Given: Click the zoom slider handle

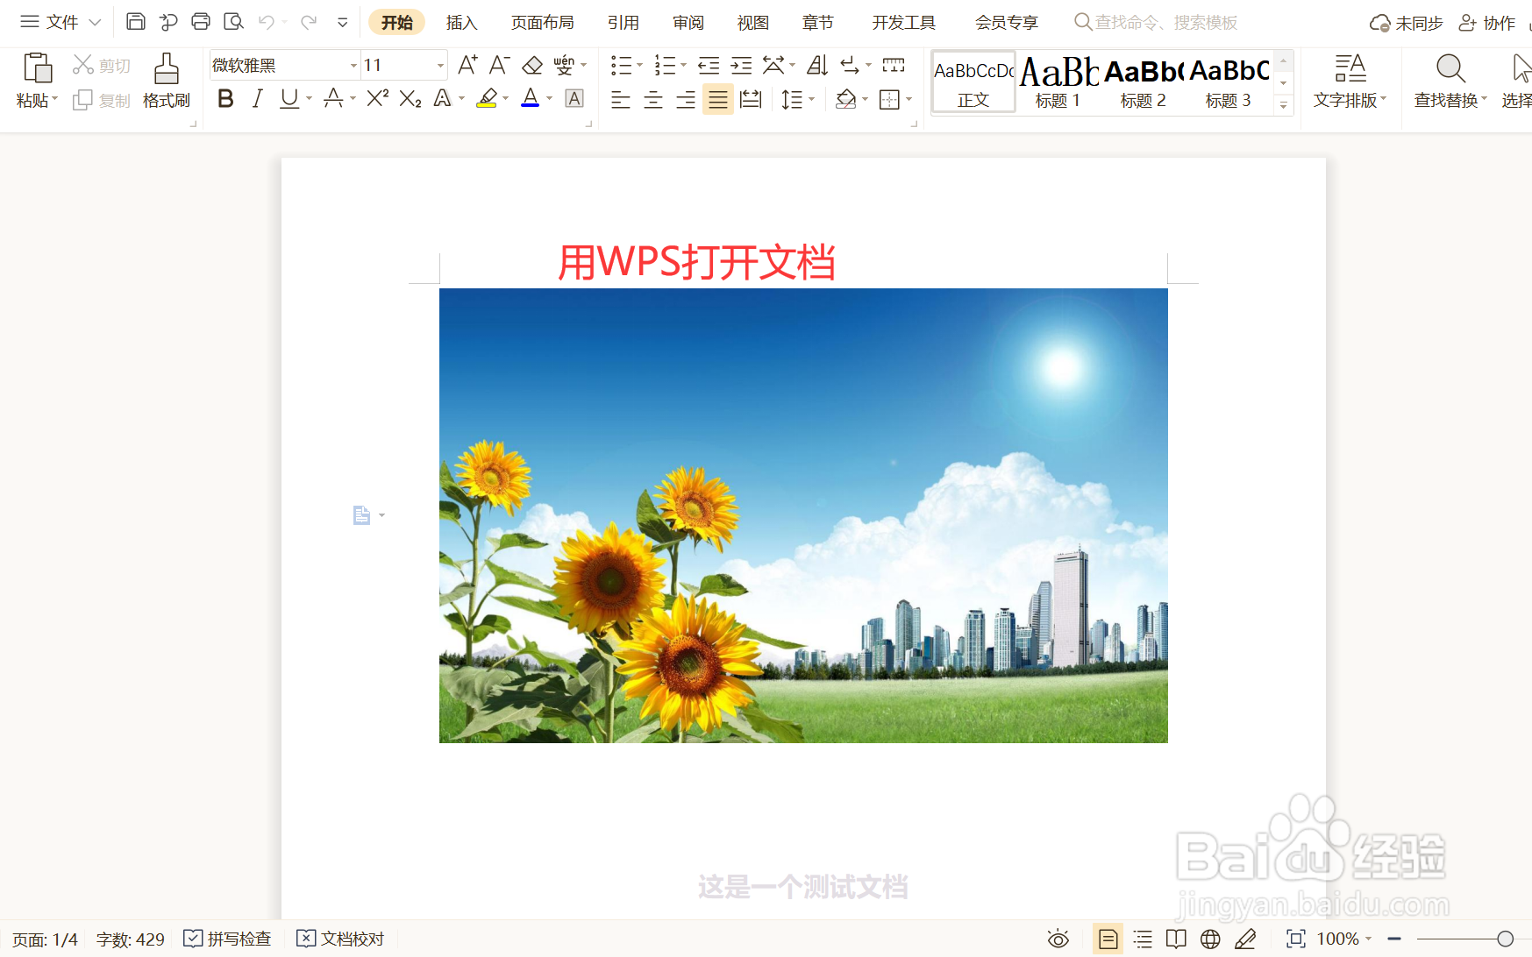Looking at the screenshot, I should point(1505,939).
